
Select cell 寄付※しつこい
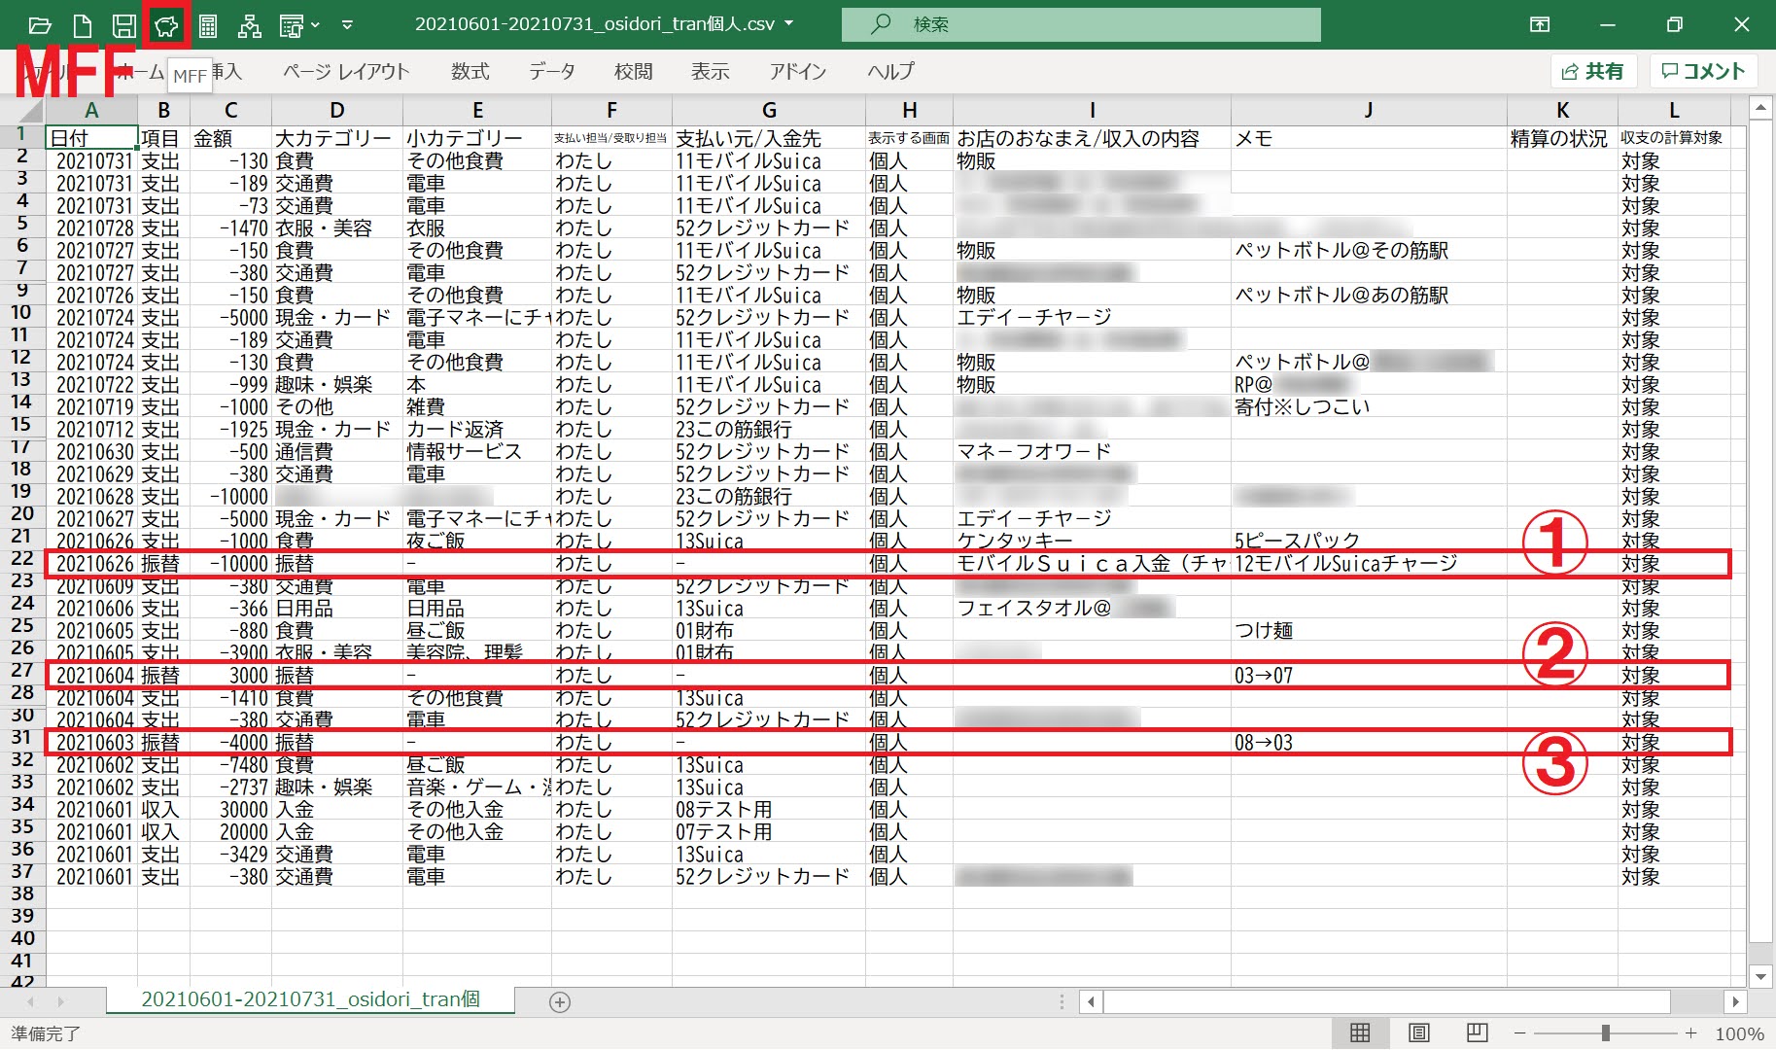[1368, 406]
